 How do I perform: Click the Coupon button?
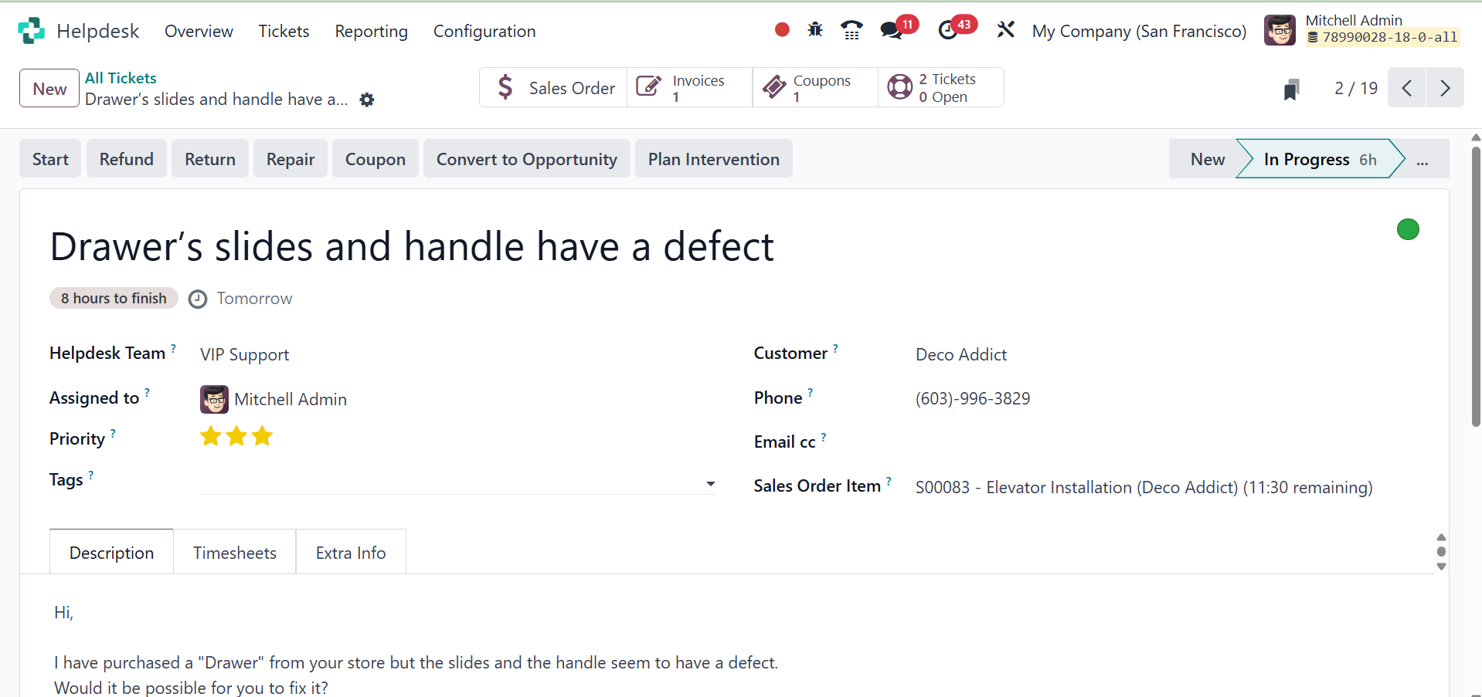pyautogui.click(x=376, y=159)
